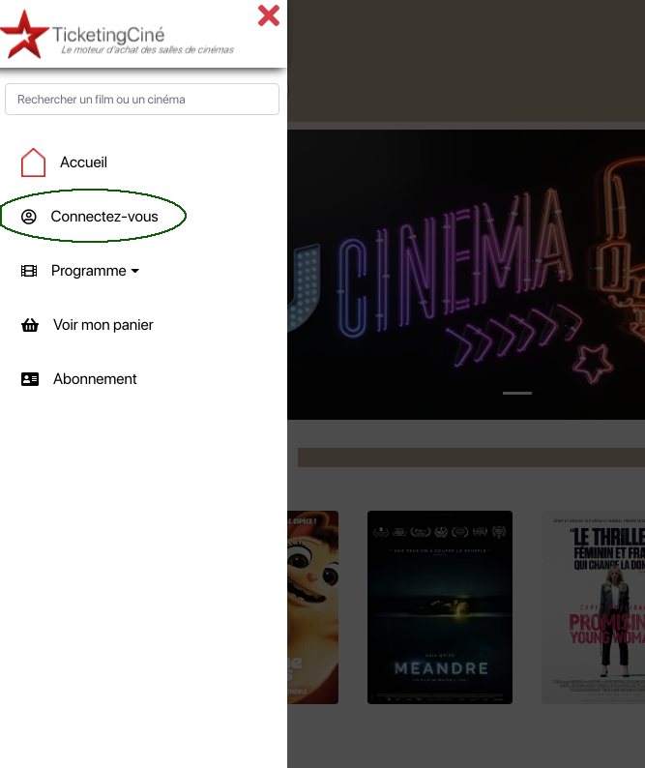Viewport: 645px width, 768px height.
Task: Click the caret arrow next to Programme
Action: click(x=135, y=271)
